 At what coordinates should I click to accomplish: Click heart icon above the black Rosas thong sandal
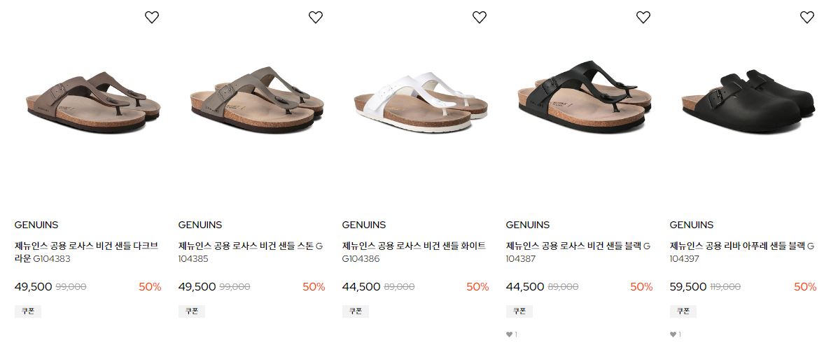(x=643, y=17)
